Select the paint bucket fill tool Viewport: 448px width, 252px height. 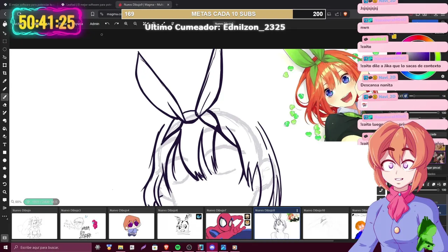coord(5,128)
